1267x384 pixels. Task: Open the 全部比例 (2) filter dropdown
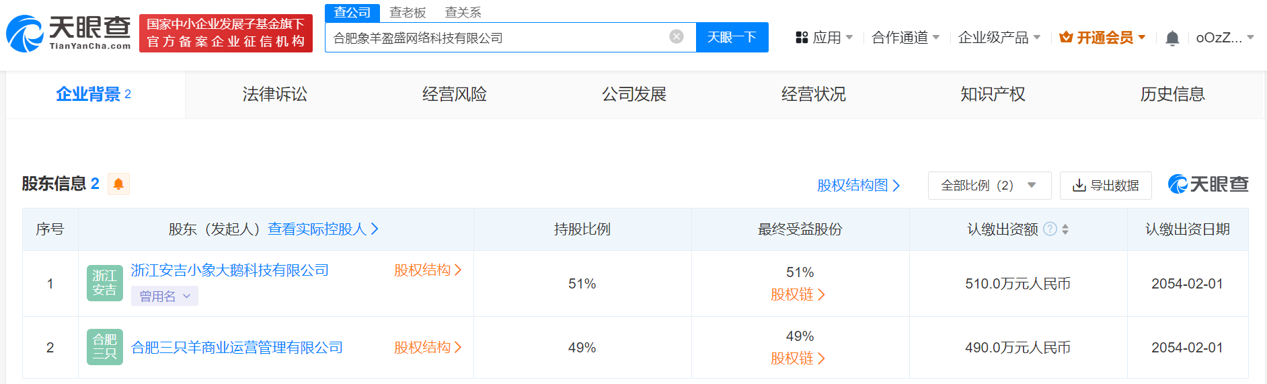(989, 186)
